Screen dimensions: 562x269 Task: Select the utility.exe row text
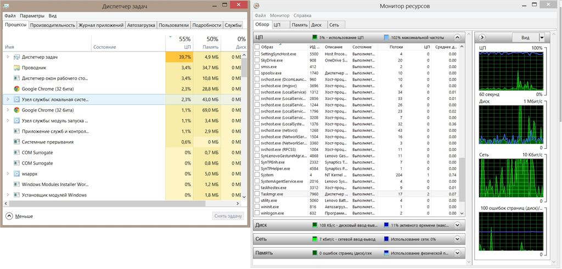(269, 200)
